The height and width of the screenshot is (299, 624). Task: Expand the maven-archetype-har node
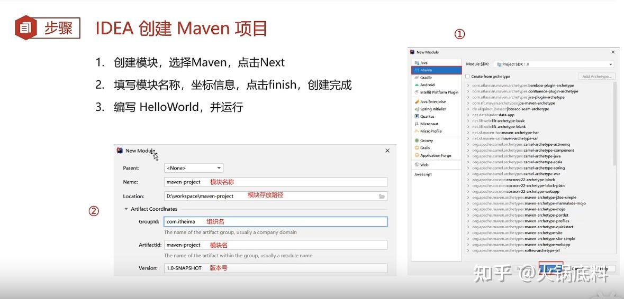tap(468, 133)
